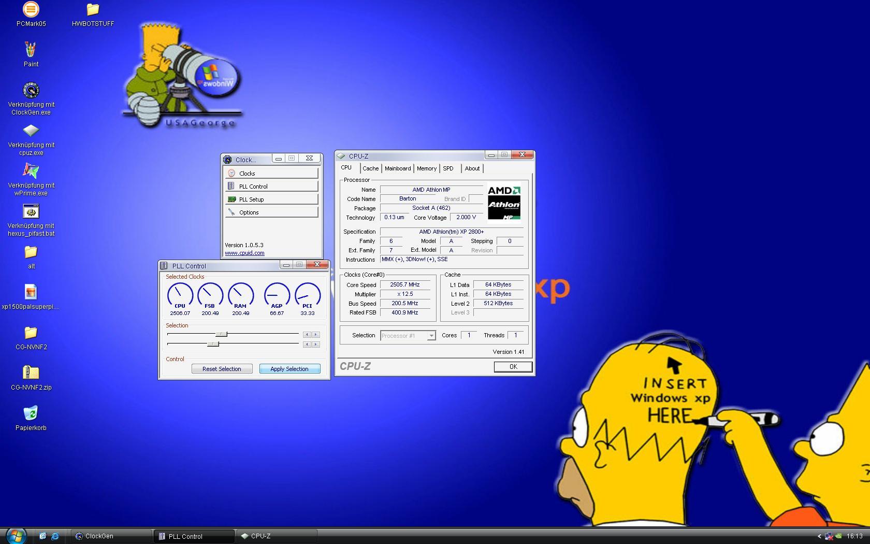Click the AGP clock gauge in PLL Control
Screen dimensions: 870x544
tap(277, 296)
